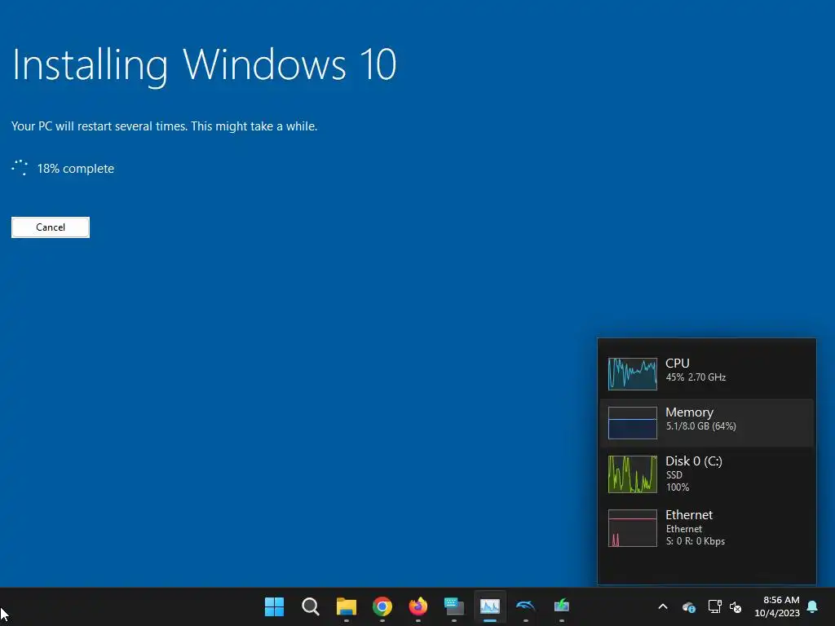Select the Memory performance entry

point(707,423)
